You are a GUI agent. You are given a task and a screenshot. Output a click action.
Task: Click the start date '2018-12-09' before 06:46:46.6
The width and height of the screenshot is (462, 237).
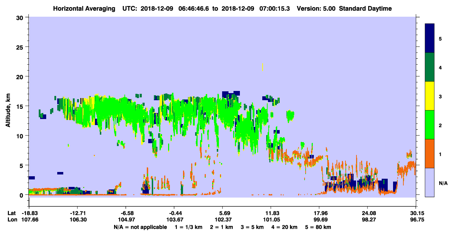click(157, 9)
